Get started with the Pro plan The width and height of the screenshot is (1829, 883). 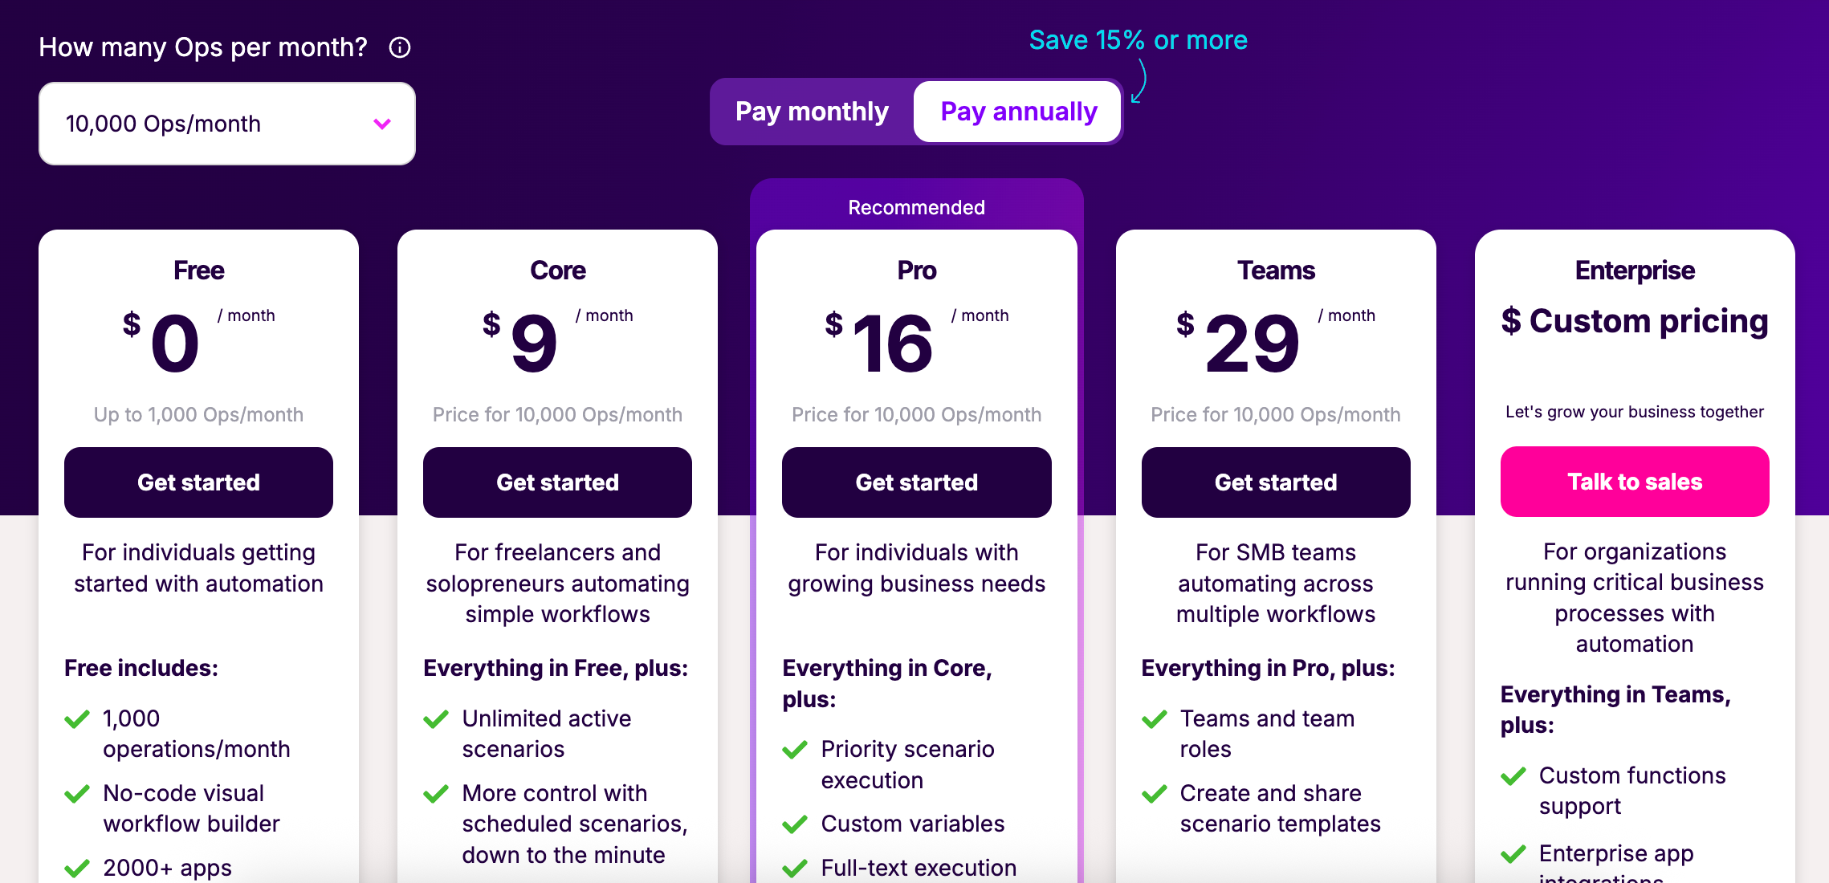click(x=917, y=482)
